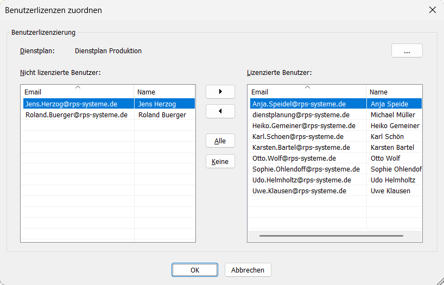The height and width of the screenshot is (285, 444).
Task: Select Udo.Helmholtz@rps-systeme.de row
Action: (x=336, y=180)
